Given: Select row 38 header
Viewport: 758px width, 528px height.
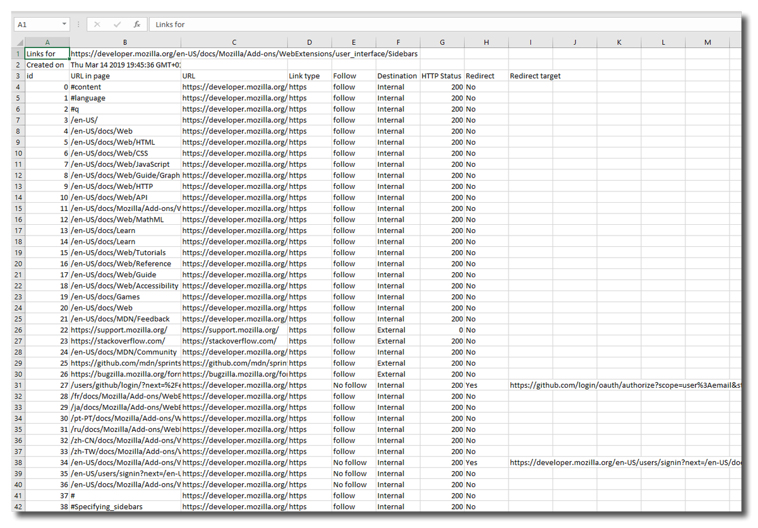Looking at the screenshot, I should pos(18,462).
